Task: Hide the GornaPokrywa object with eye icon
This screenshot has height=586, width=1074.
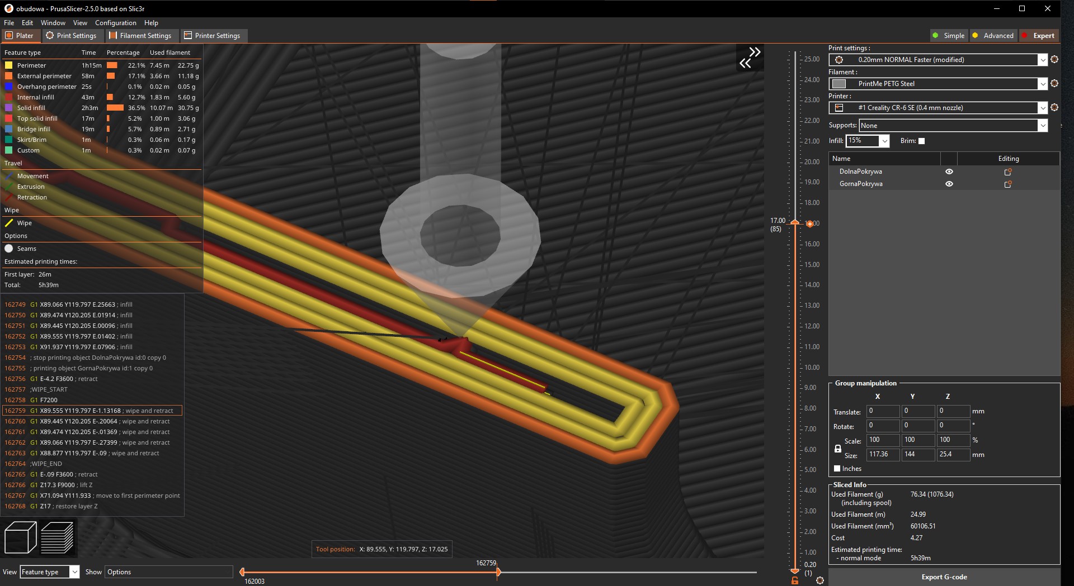Action: tap(949, 184)
